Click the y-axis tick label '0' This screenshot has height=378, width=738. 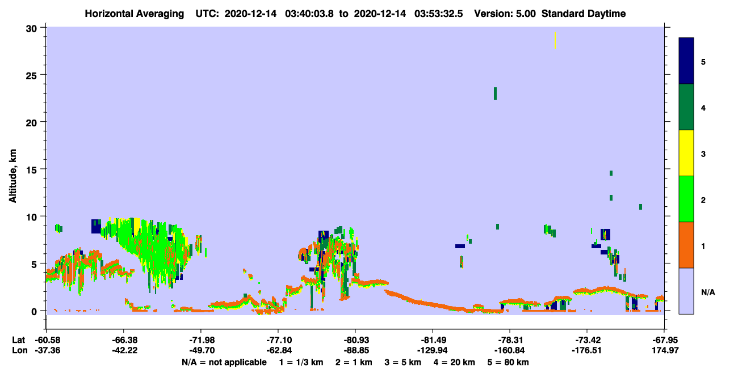[x=36, y=311]
